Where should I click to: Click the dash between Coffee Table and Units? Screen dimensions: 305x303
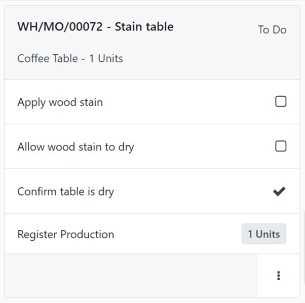tap(84, 58)
